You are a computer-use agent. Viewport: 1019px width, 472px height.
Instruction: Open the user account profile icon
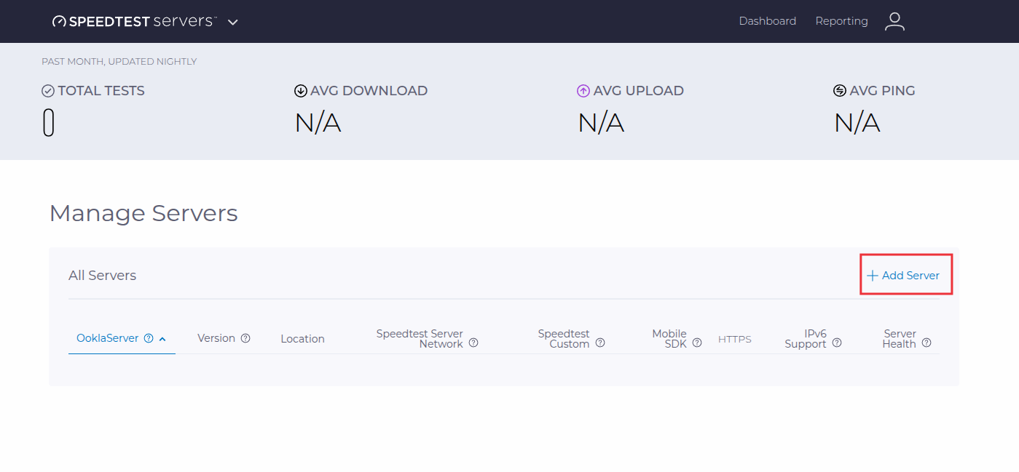point(894,21)
